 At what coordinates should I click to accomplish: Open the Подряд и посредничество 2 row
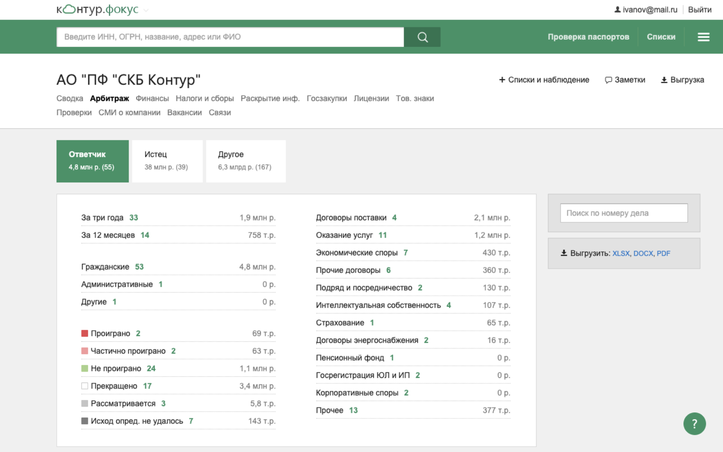(413, 288)
